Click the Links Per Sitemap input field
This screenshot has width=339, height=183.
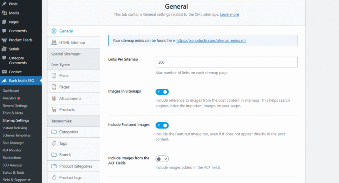click(x=226, y=62)
